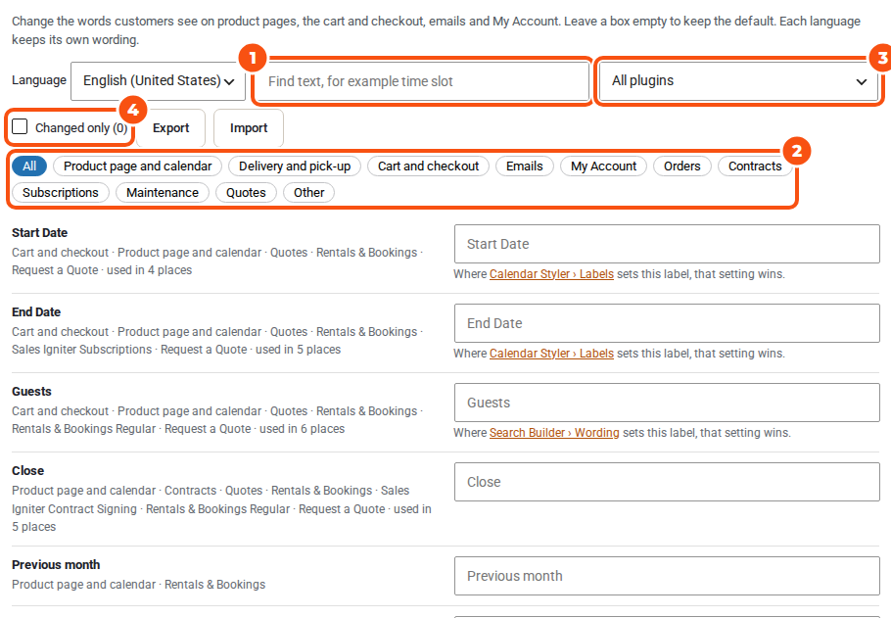The image size is (891, 618).
Task: Click the Guests row heading
Action: [x=31, y=391]
